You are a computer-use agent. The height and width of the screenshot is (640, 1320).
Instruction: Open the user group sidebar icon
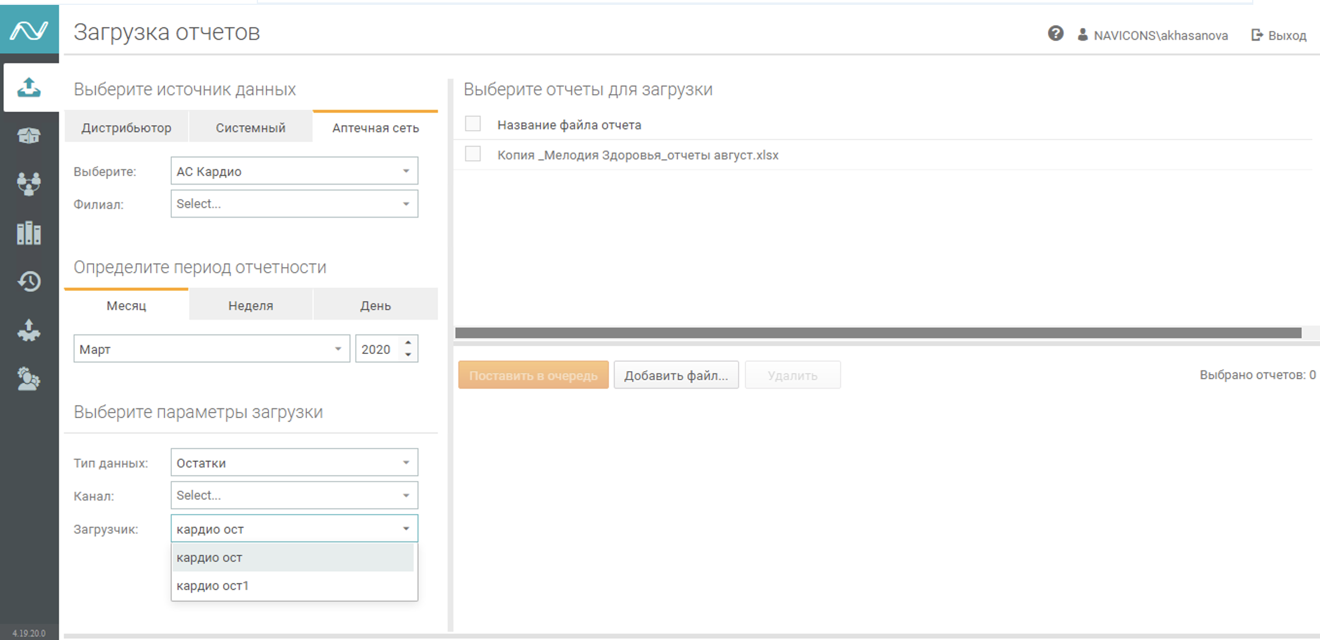[x=29, y=183]
